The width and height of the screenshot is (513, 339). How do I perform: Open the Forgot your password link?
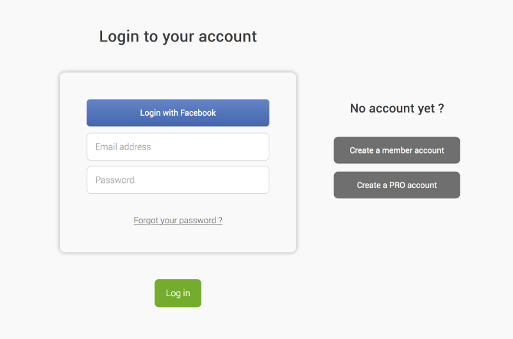178,220
